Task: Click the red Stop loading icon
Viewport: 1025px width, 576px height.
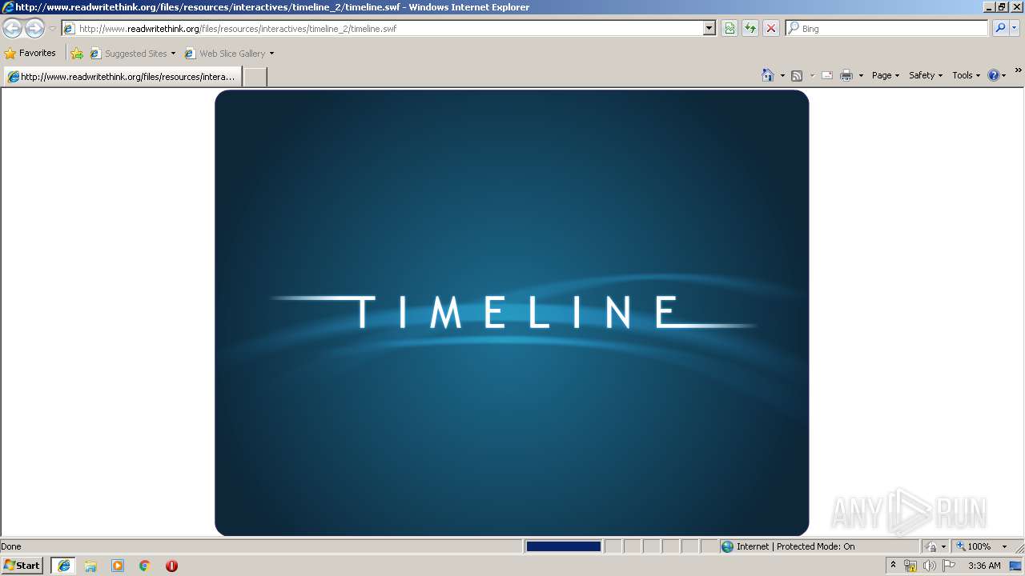Action: coord(771,28)
